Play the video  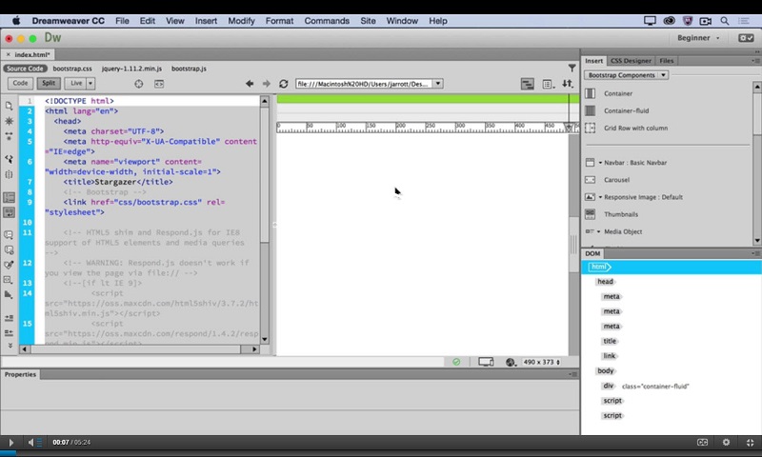pyautogui.click(x=10, y=442)
